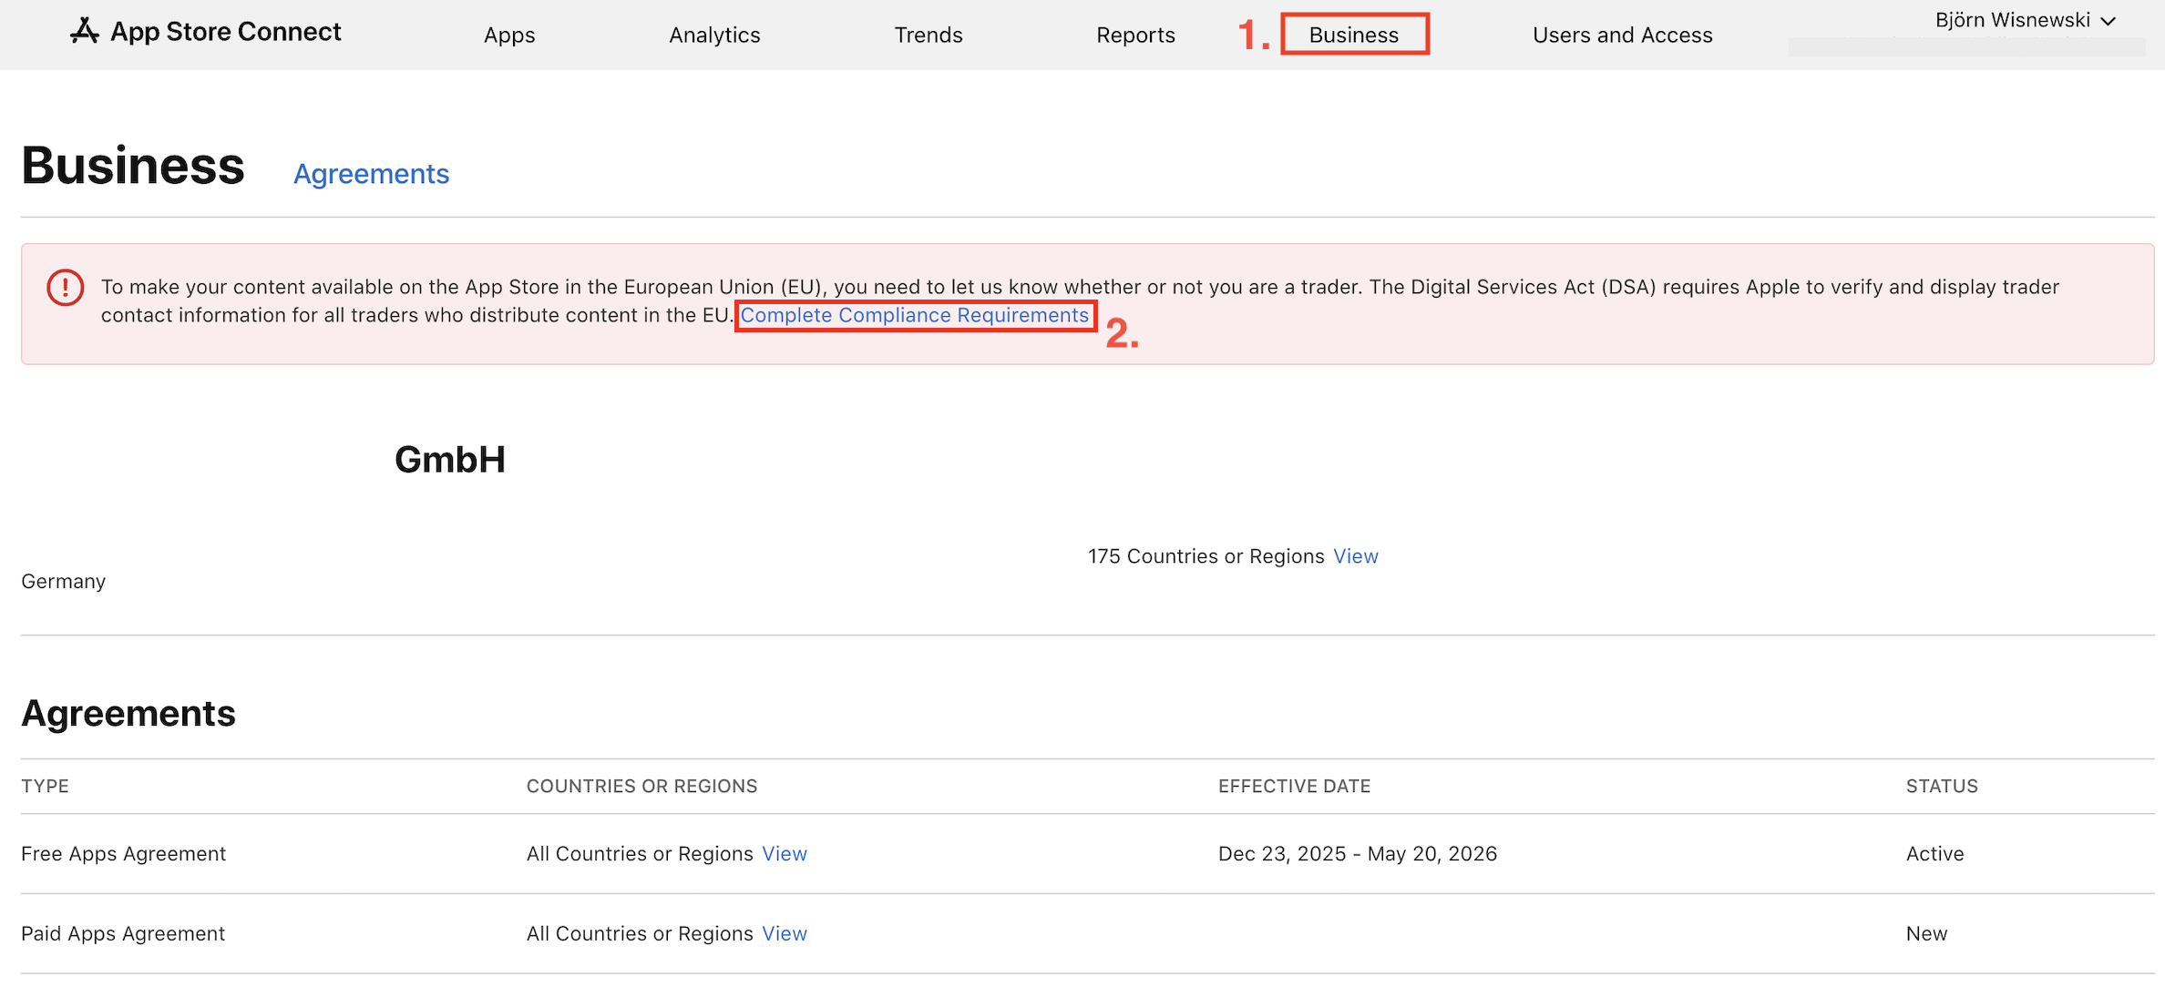View the 175 Countries or Regions list
2165x987 pixels.
(x=1355, y=556)
